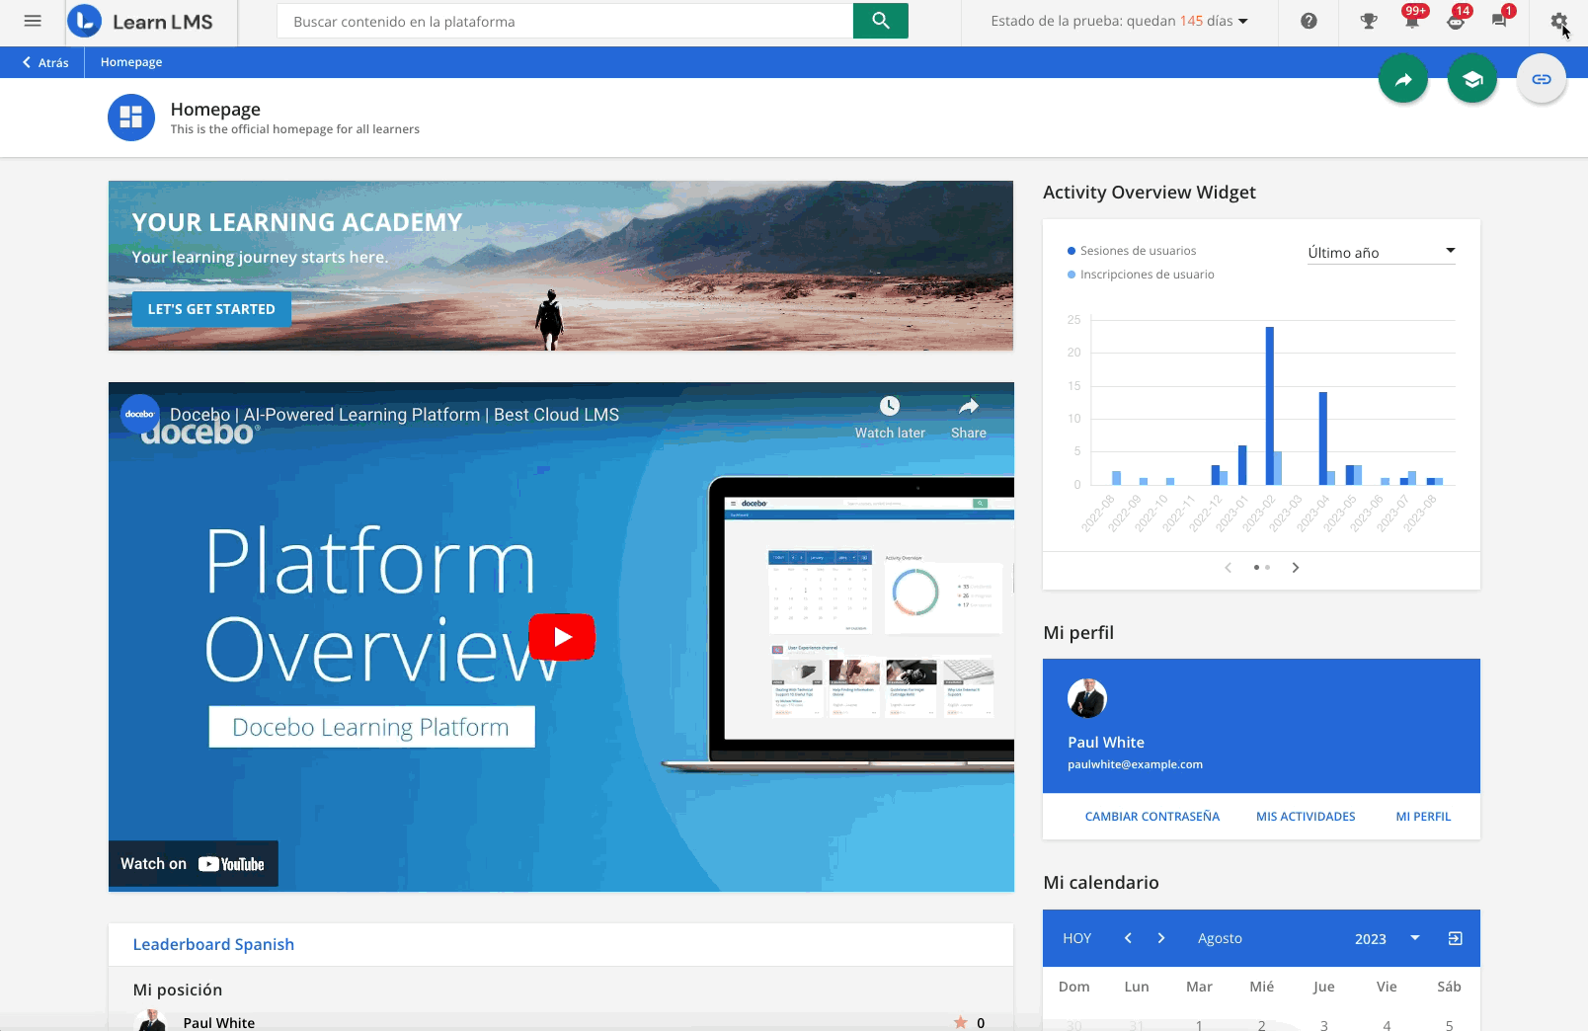Open Leaderboard Spanish link
Image resolution: width=1588 pixels, height=1031 pixels.
[x=213, y=944]
